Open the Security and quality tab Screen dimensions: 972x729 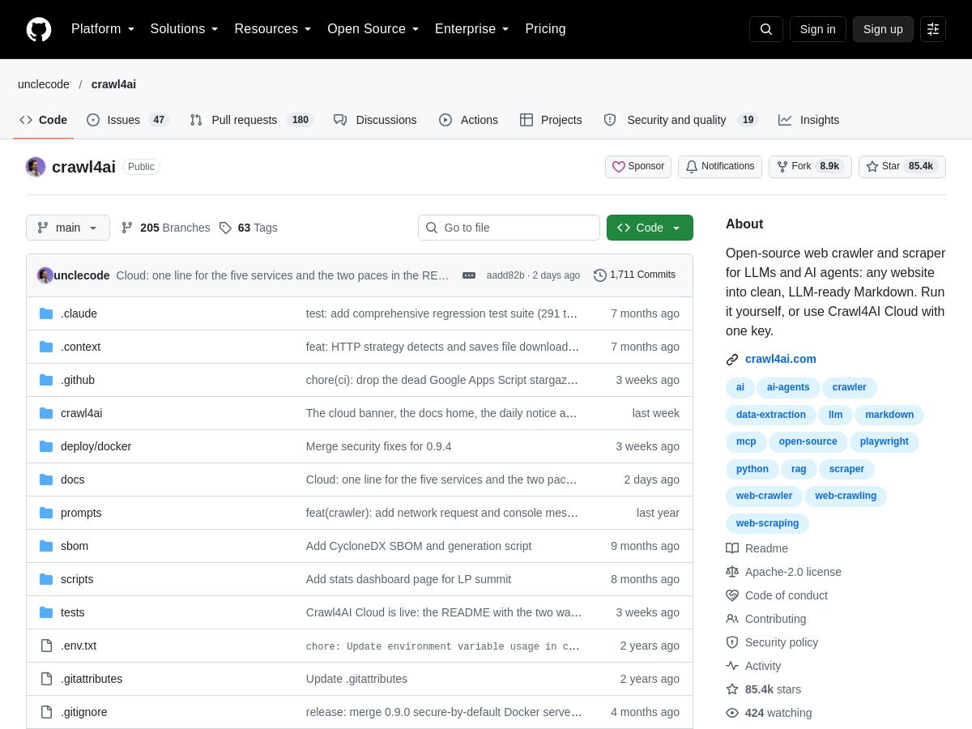(x=680, y=120)
